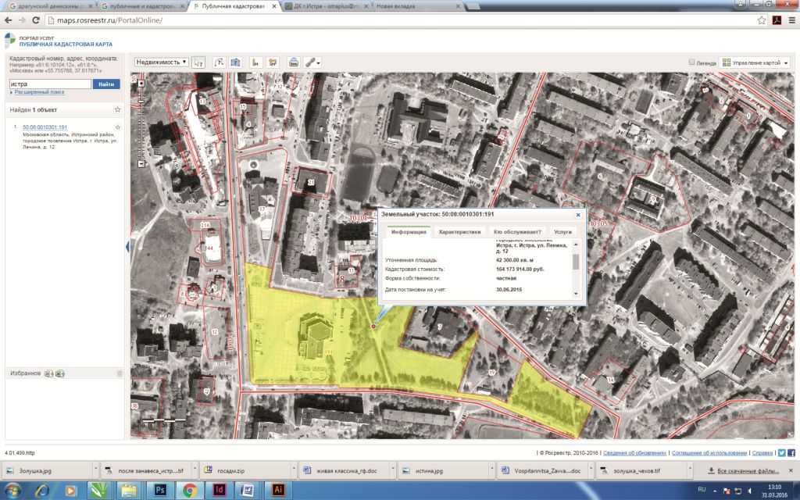Screen dimensions: 800x500
Task: Open the download menu arrow for Золушка.jpg
Action: click(x=95, y=470)
